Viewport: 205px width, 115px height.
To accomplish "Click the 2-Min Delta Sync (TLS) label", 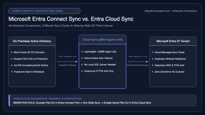I will (138, 56).
